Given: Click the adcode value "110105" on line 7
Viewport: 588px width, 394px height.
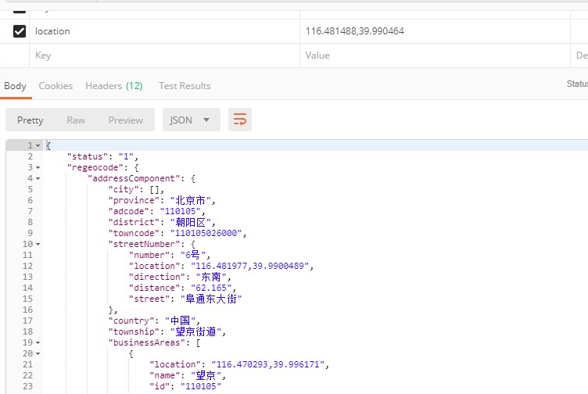Looking at the screenshot, I should pos(181,211).
